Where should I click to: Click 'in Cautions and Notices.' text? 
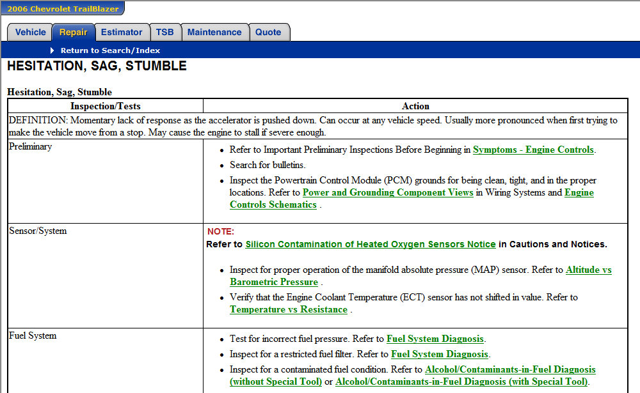(553, 244)
